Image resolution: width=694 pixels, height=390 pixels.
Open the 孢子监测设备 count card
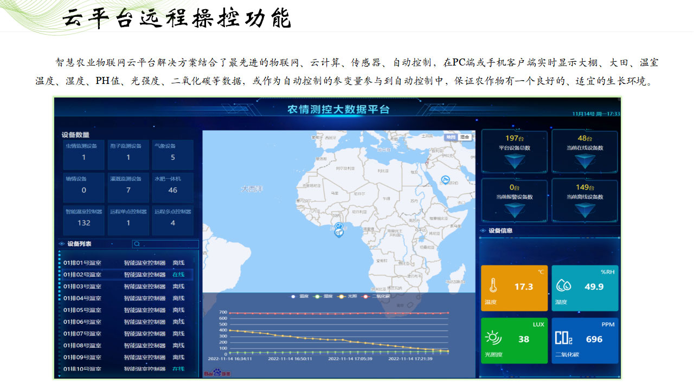(128, 154)
